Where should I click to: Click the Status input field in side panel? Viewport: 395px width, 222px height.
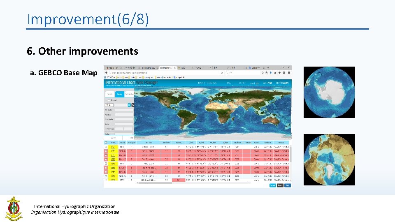(124, 124)
